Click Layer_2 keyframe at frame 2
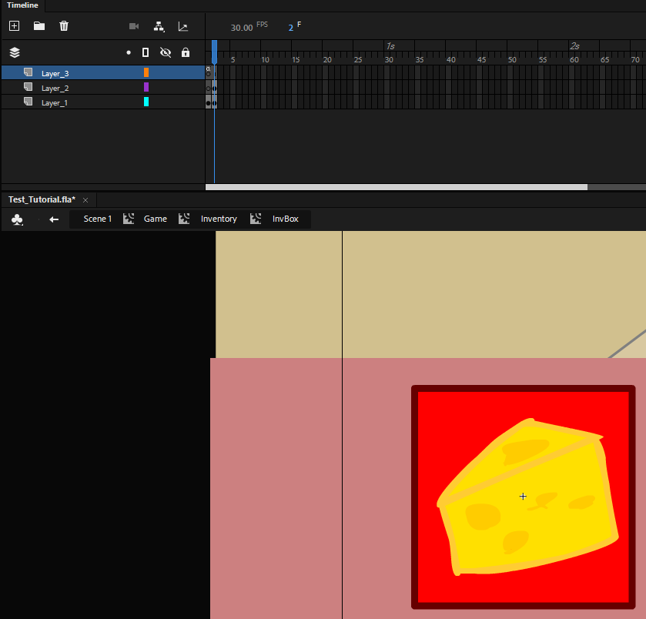646x619 pixels. 214,88
